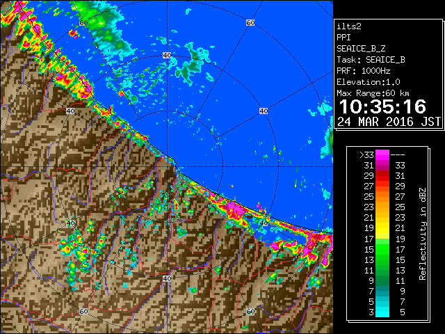Select the "24 MAR 2016 JST" date

tap(389, 122)
